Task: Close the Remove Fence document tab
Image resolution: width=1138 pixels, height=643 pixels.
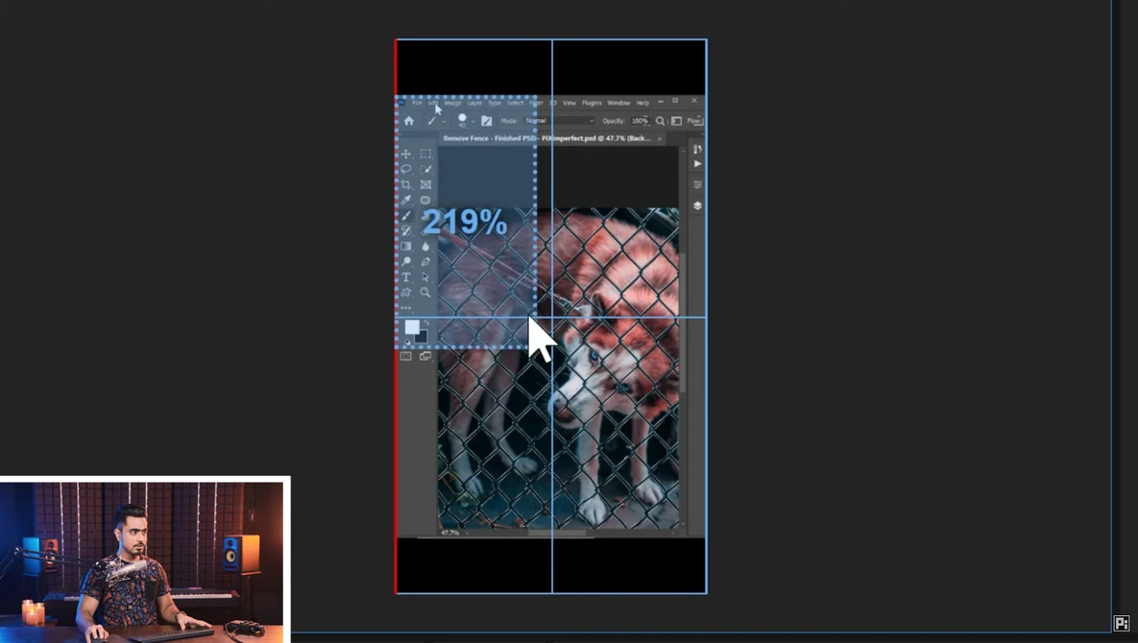Action: (x=660, y=138)
